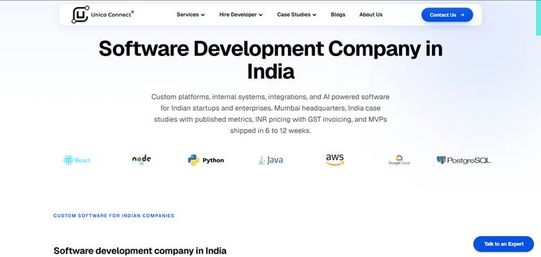The width and height of the screenshot is (541, 257).
Task: Open the Case Studies dropdown
Action: click(297, 15)
